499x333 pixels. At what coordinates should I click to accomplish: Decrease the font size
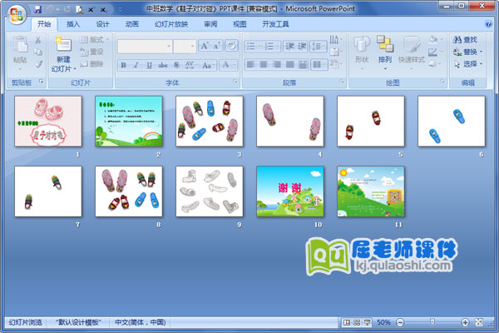tap(217, 47)
